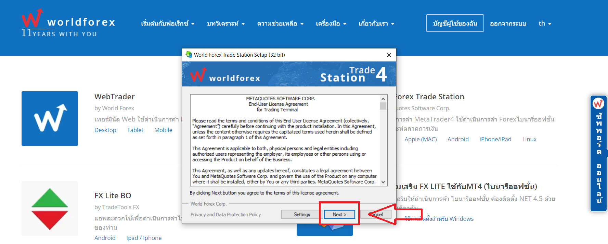
Task: Click the setup dialog's title bar installer icon
Action: pos(189,55)
